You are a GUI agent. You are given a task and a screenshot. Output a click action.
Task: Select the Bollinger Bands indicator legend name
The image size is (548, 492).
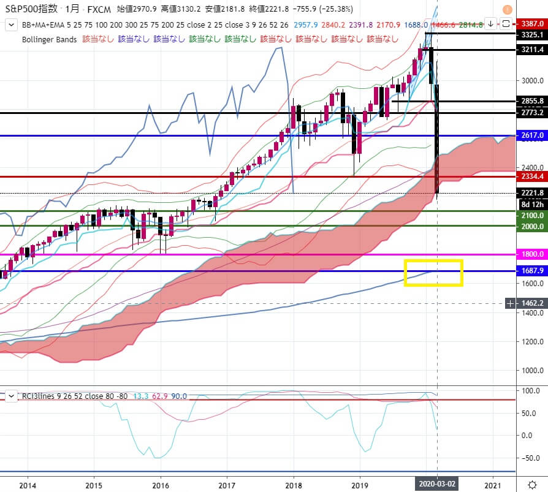pyautogui.click(x=49, y=39)
